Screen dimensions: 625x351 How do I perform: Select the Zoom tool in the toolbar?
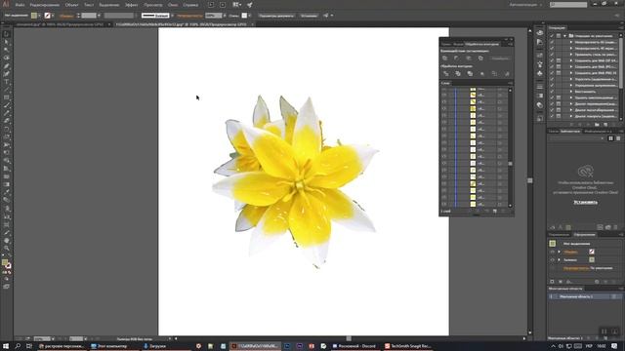7,249
